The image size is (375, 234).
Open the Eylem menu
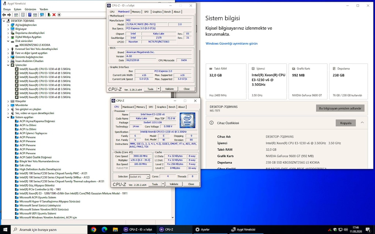[18, 9]
